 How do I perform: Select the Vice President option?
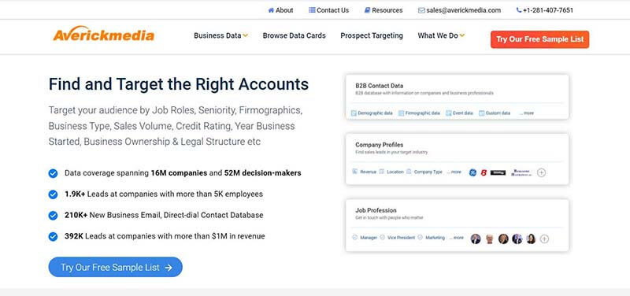tap(382, 238)
